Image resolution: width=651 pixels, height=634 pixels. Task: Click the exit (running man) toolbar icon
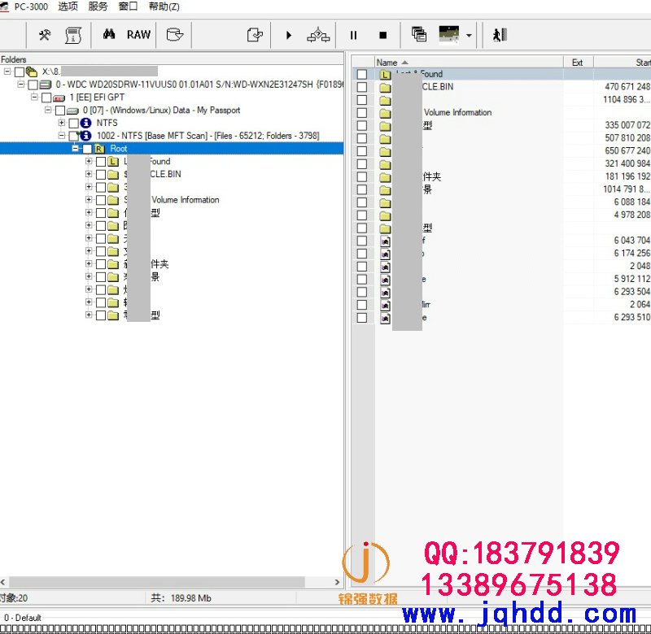pyautogui.click(x=500, y=35)
